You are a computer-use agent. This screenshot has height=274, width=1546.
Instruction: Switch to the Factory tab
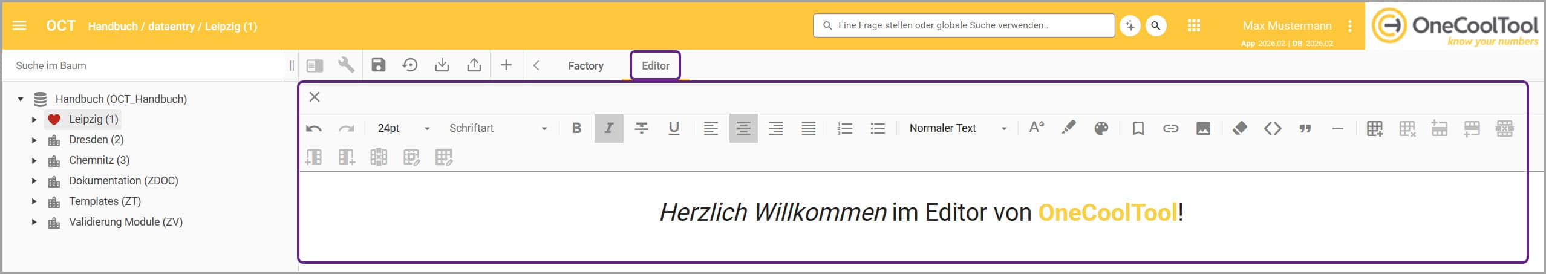tap(585, 65)
